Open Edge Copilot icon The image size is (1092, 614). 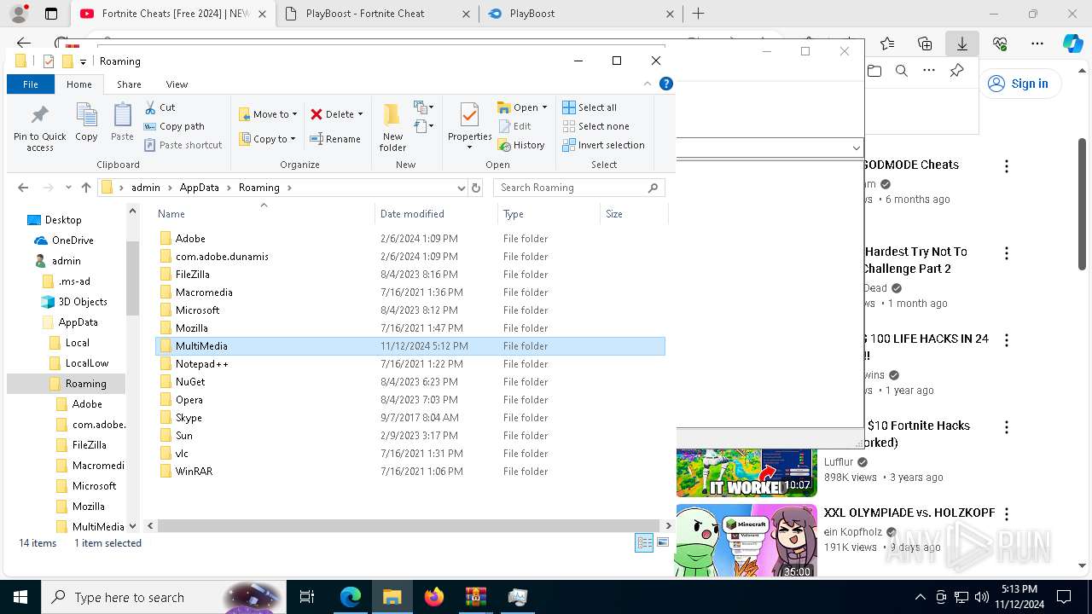coord(1072,43)
